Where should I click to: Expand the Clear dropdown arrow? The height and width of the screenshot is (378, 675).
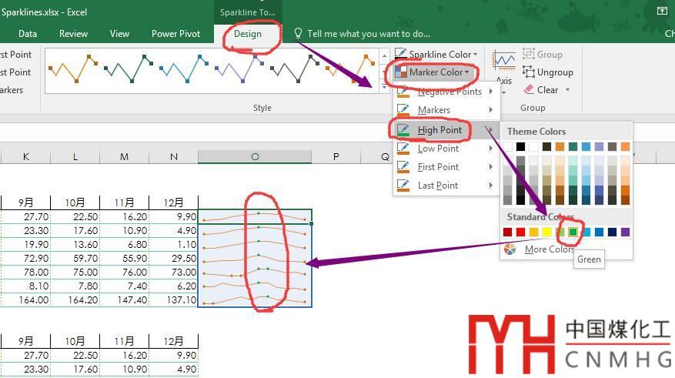(568, 90)
